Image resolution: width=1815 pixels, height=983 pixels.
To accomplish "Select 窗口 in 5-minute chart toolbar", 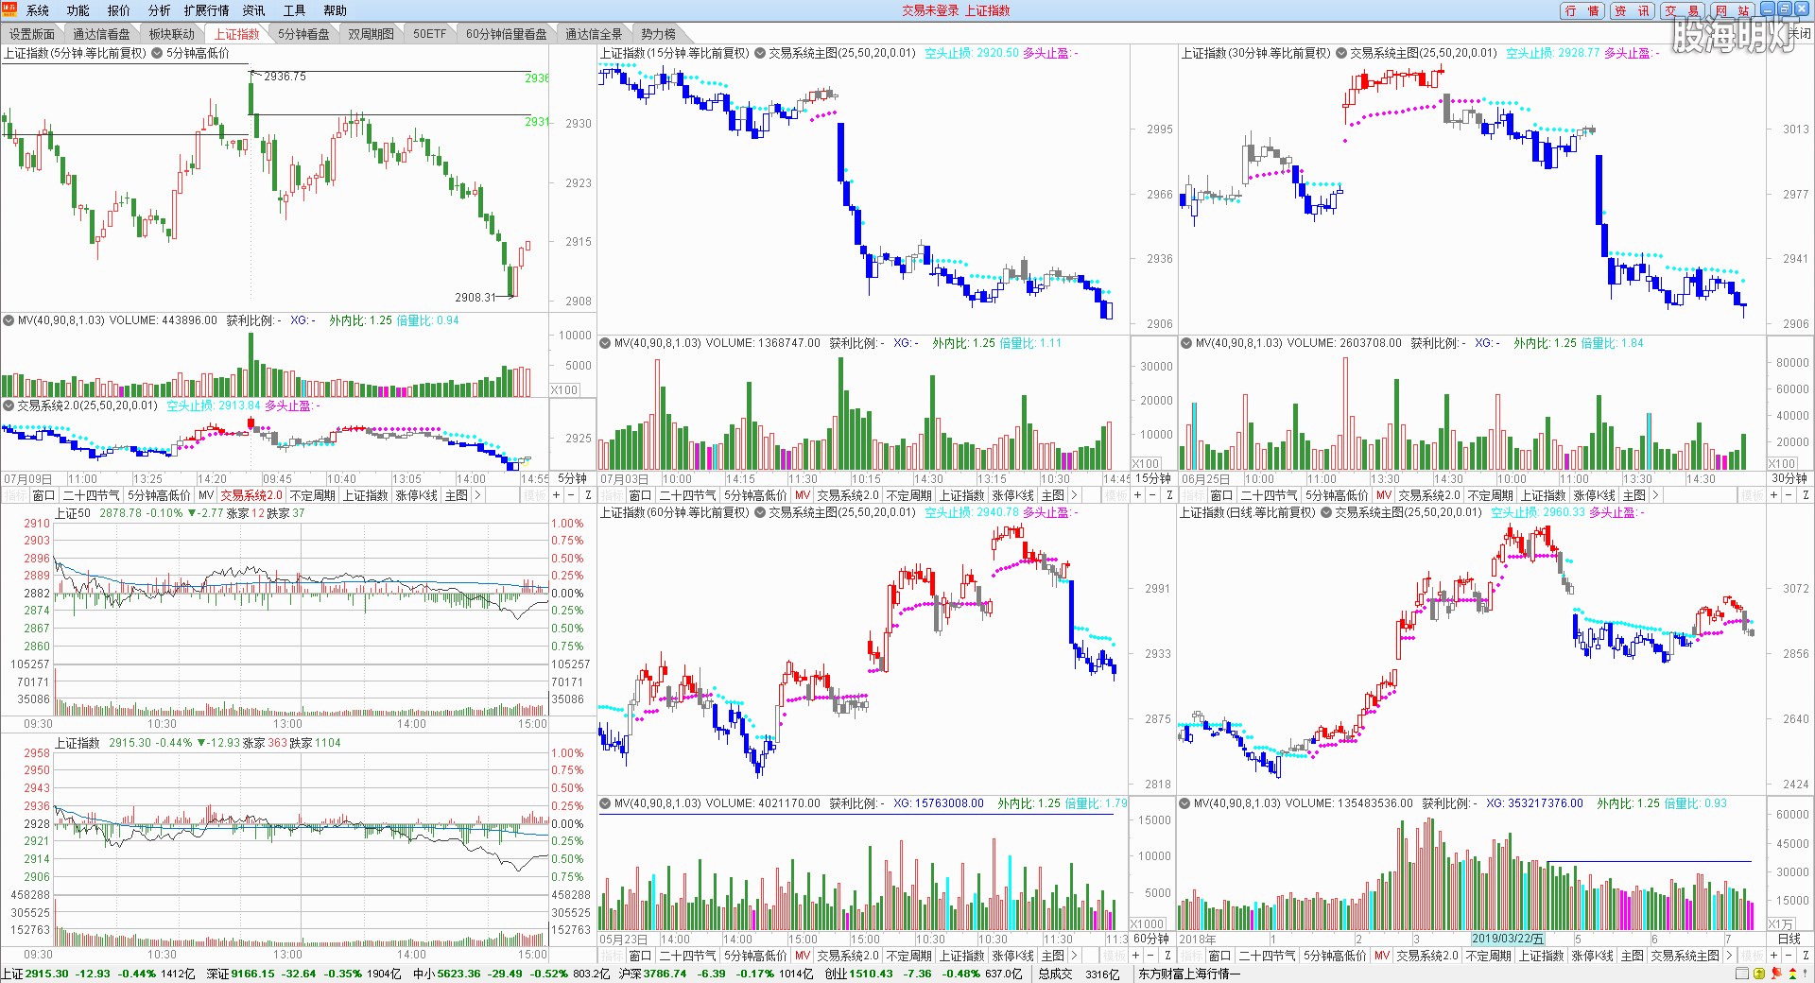I will tap(43, 495).
